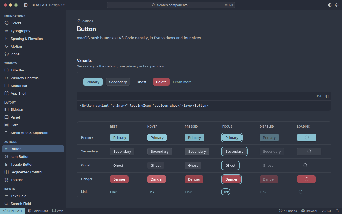Click the Icon Button gear icon in sidebar
This screenshot has width=342, height=214.
point(6,157)
